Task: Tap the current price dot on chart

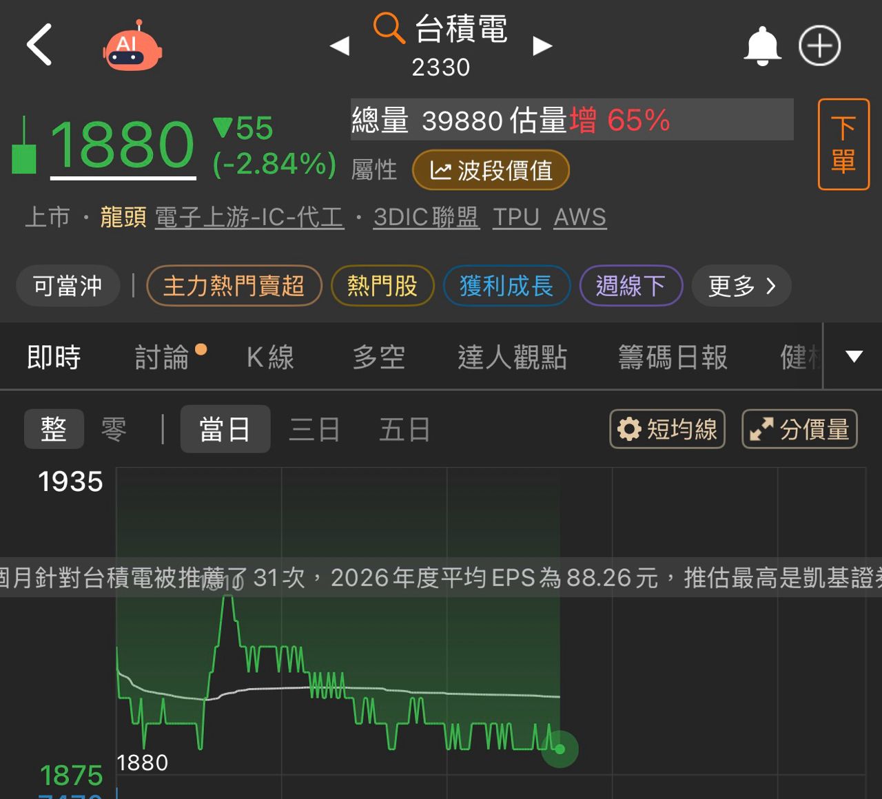Action: (x=560, y=749)
